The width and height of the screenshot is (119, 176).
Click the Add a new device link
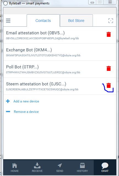click(26, 101)
